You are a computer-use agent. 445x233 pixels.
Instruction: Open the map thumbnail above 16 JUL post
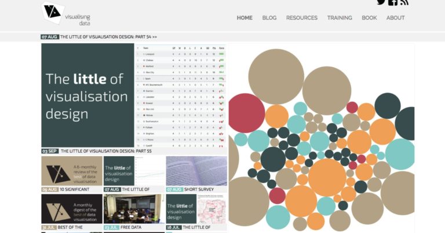[x=211, y=209]
